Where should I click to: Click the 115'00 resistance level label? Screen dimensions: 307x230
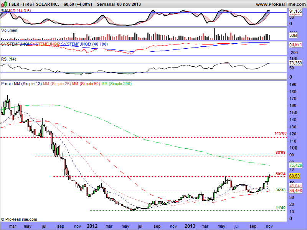click(281, 133)
